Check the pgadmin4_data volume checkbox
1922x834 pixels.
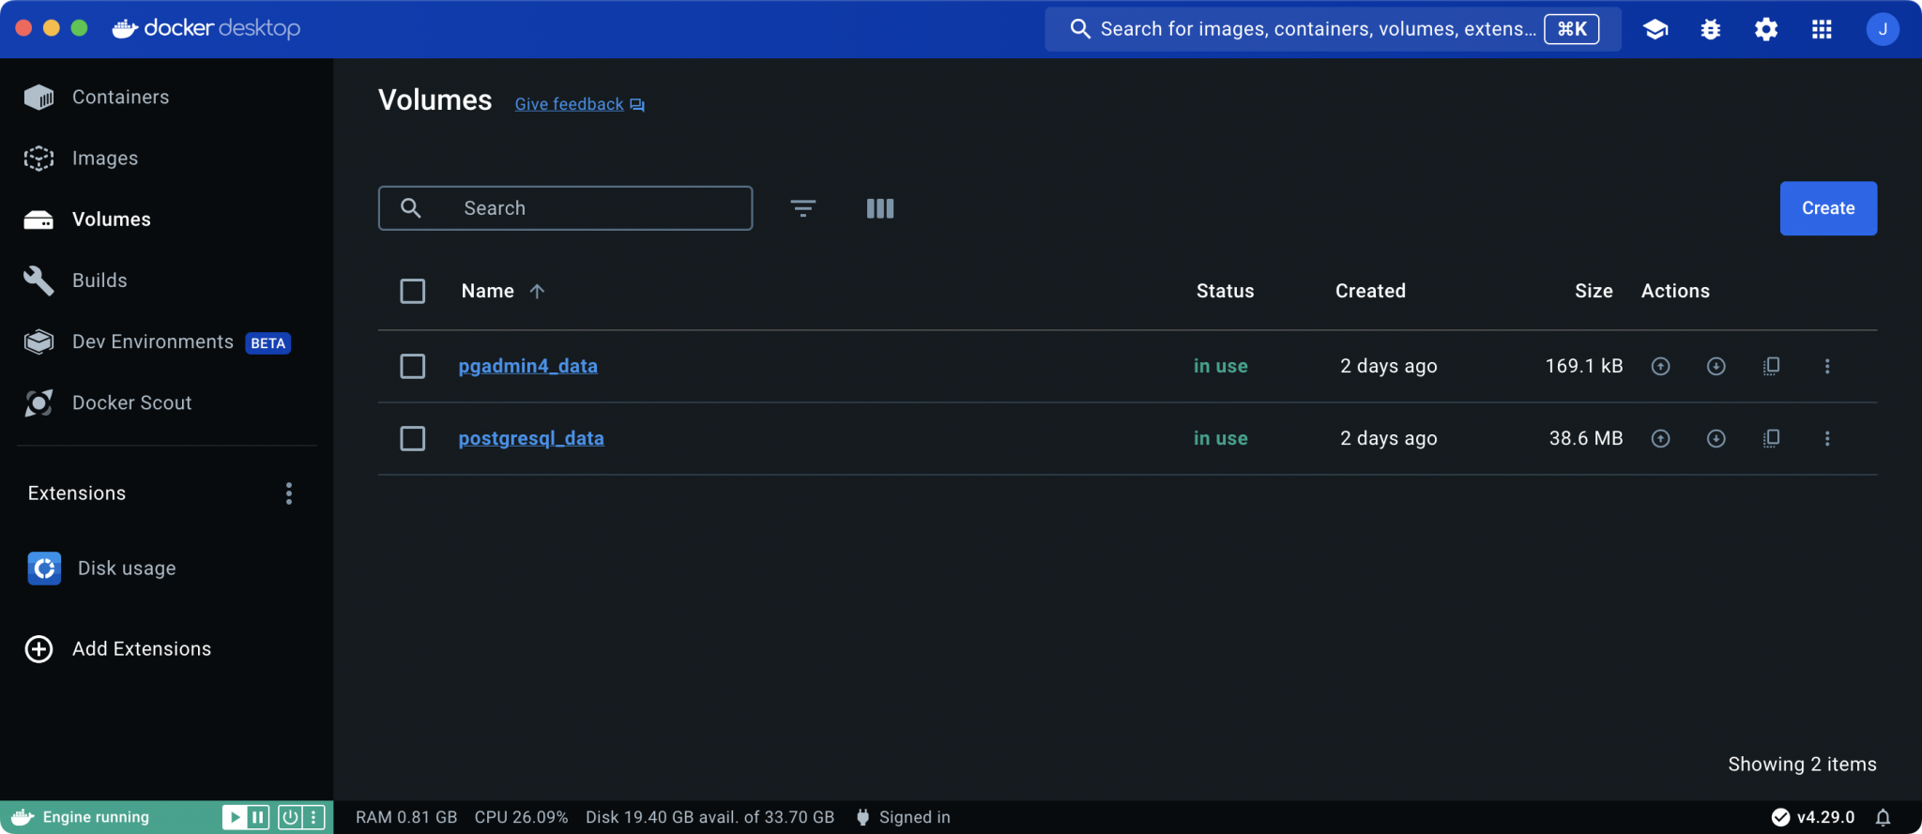[413, 366]
